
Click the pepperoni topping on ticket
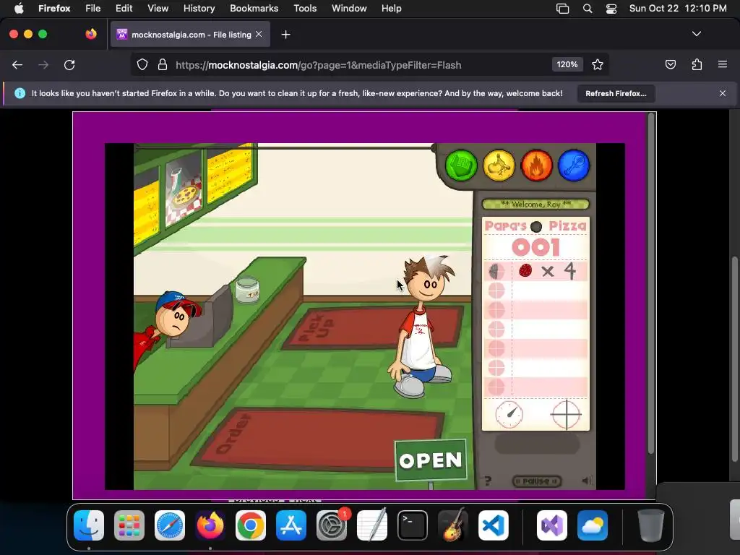coord(525,271)
